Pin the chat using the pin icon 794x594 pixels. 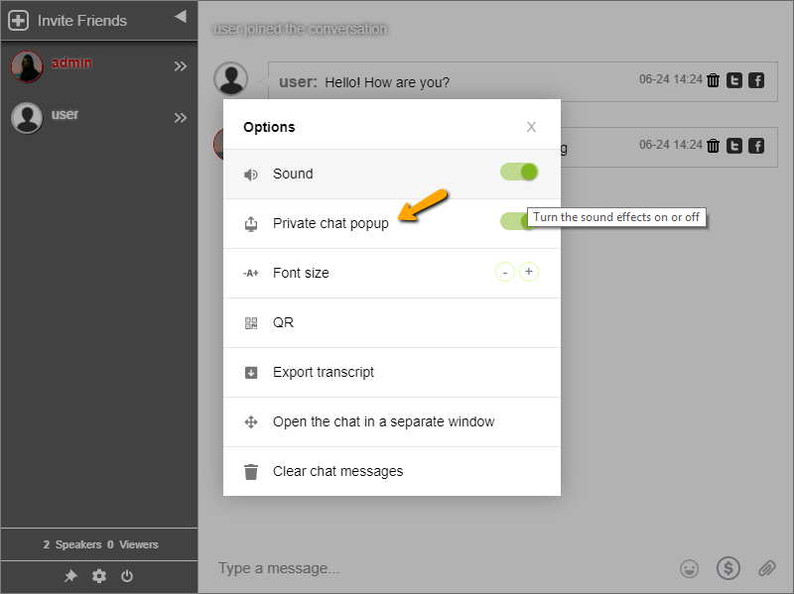pyautogui.click(x=70, y=576)
